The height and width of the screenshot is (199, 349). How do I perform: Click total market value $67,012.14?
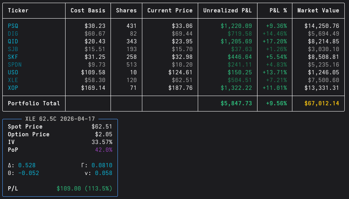(322, 103)
